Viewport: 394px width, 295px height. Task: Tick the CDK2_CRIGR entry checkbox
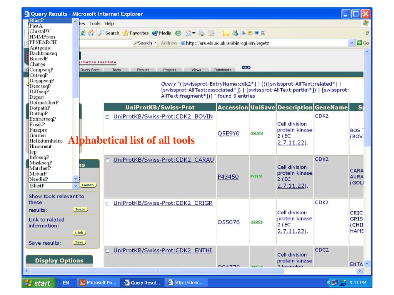click(108, 204)
